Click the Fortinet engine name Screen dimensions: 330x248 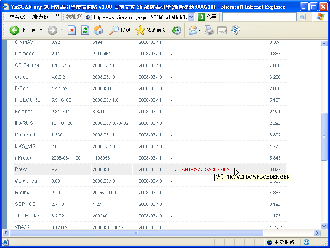24,111
